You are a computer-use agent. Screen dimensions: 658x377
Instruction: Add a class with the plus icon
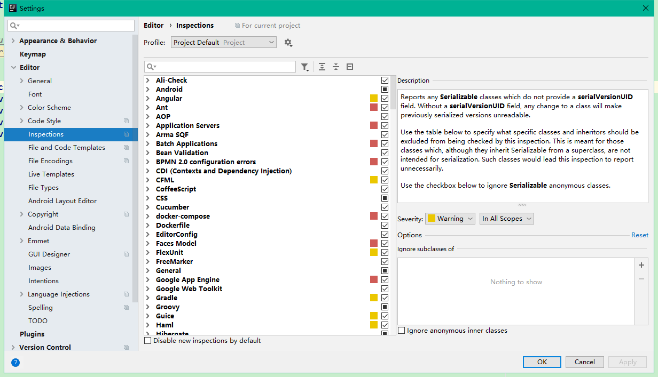coord(641,265)
